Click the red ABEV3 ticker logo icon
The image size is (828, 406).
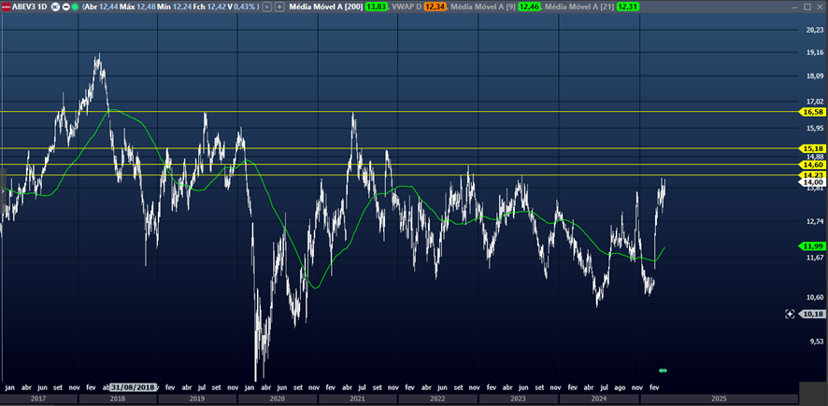(x=6, y=6)
